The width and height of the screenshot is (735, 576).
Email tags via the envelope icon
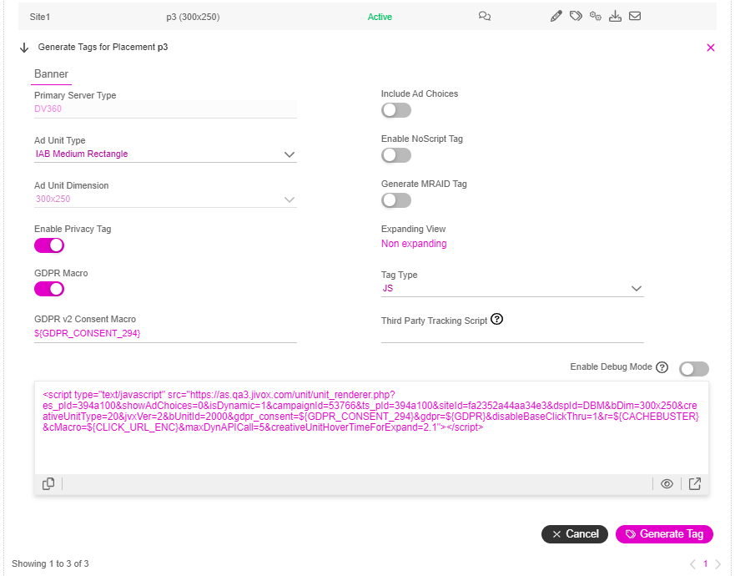click(635, 17)
